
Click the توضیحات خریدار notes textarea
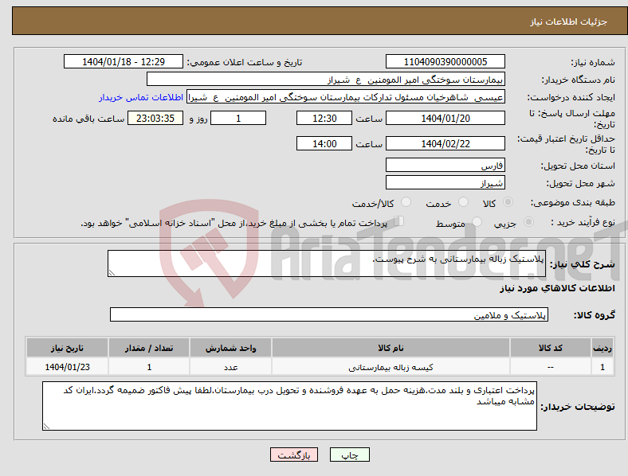coord(289,406)
